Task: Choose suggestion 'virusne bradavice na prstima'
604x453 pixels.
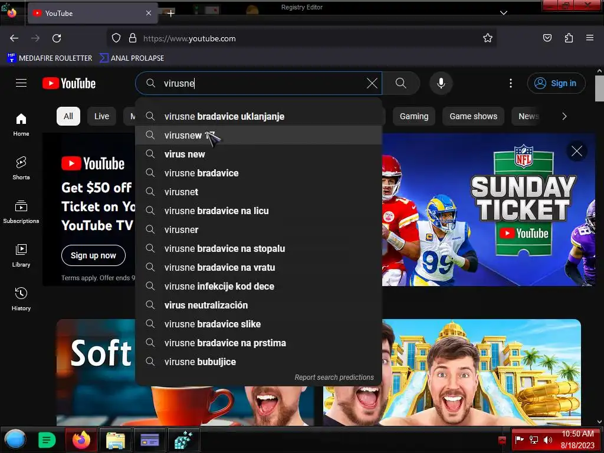Action: 259,343
